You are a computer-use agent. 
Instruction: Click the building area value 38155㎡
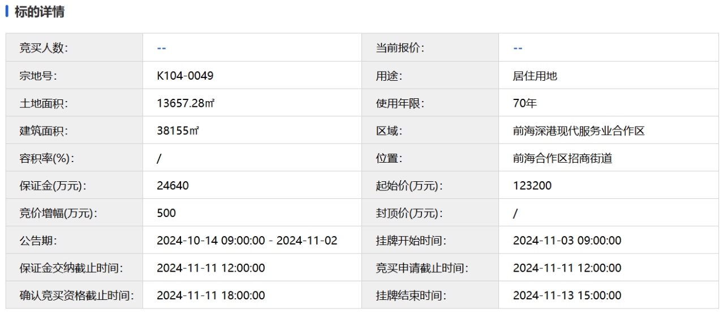click(x=178, y=131)
